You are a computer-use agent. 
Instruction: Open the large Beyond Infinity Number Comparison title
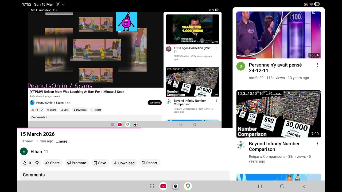click(274, 146)
